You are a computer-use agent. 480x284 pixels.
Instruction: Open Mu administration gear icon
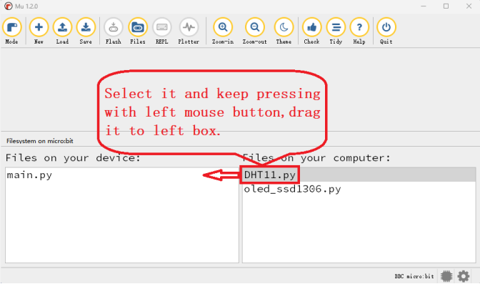coord(464,276)
